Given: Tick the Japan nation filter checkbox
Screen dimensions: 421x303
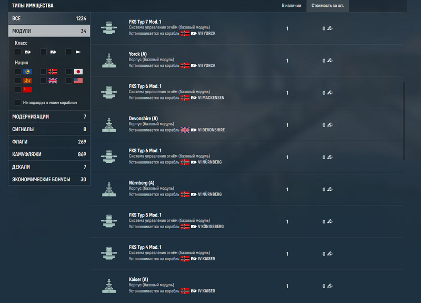Looking at the screenshot, I should [x=69, y=72].
